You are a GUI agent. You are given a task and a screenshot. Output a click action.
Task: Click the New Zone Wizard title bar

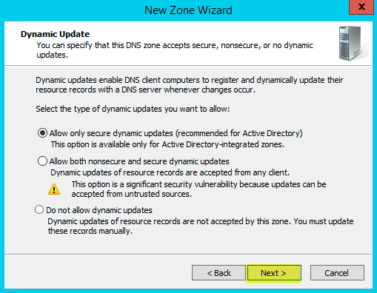click(x=188, y=10)
